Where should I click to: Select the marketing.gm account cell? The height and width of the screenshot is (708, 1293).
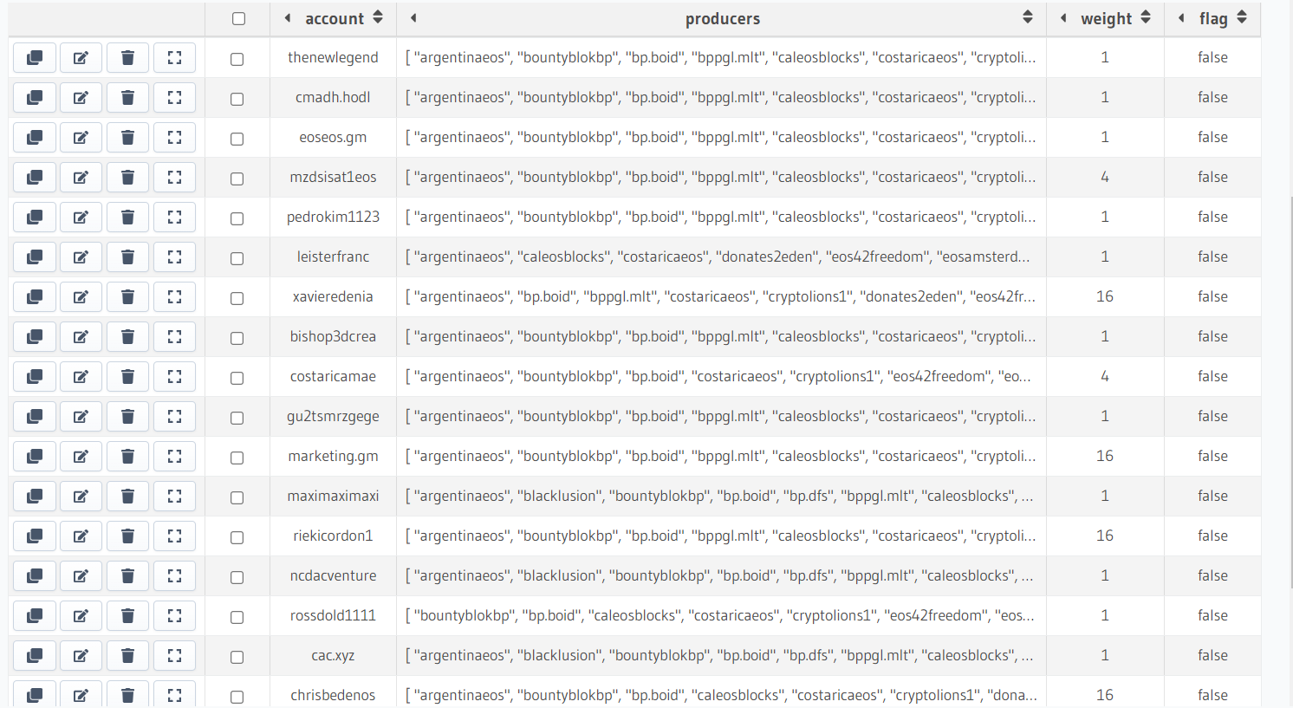click(x=334, y=457)
